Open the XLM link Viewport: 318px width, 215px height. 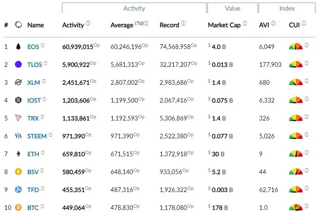(x=34, y=83)
